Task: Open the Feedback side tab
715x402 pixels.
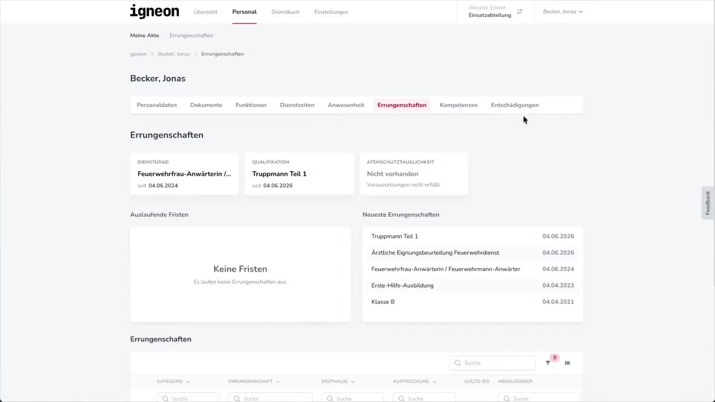Action: click(708, 203)
